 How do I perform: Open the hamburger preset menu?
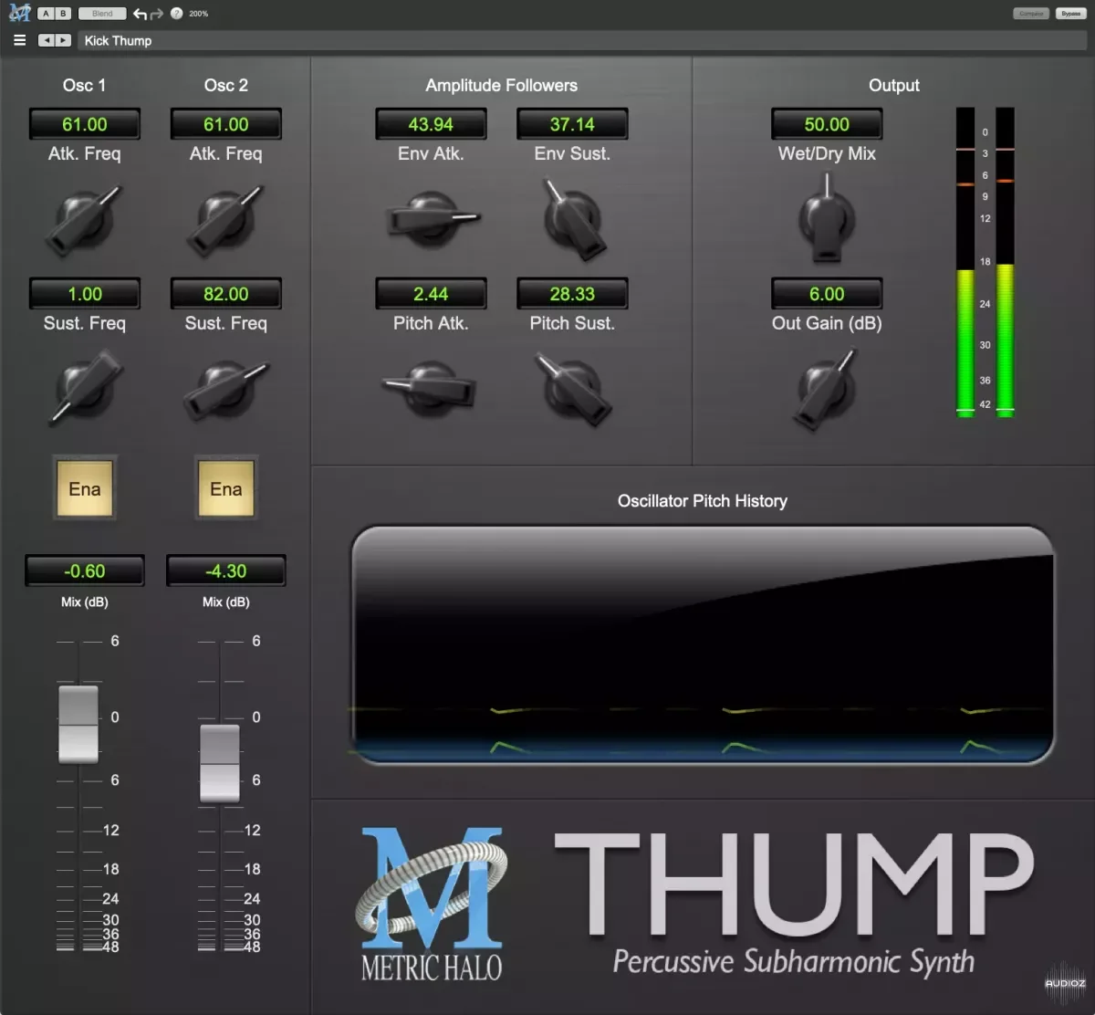(19, 40)
